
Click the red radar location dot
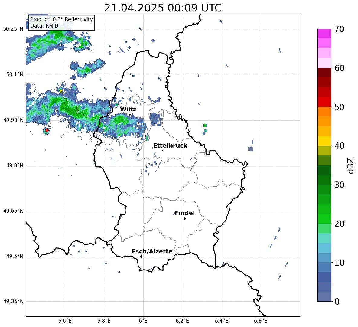(x=47, y=130)
